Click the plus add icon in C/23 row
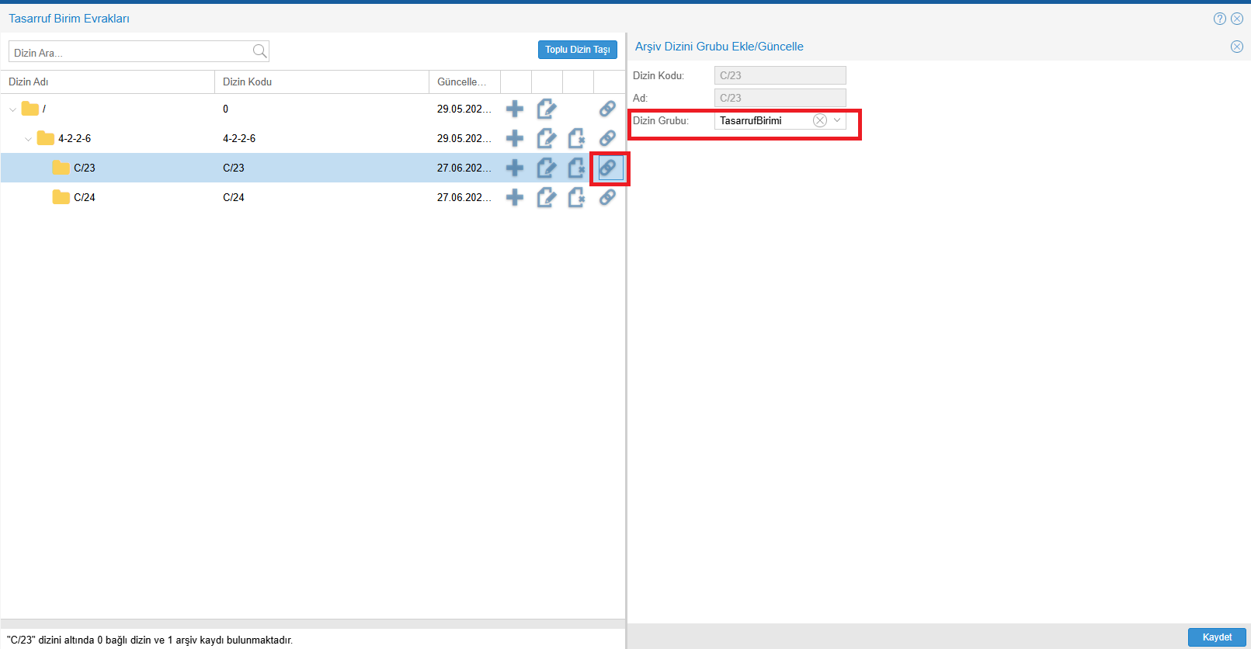Viewport: 1251px width, 649px height. (x=514, y=168)
